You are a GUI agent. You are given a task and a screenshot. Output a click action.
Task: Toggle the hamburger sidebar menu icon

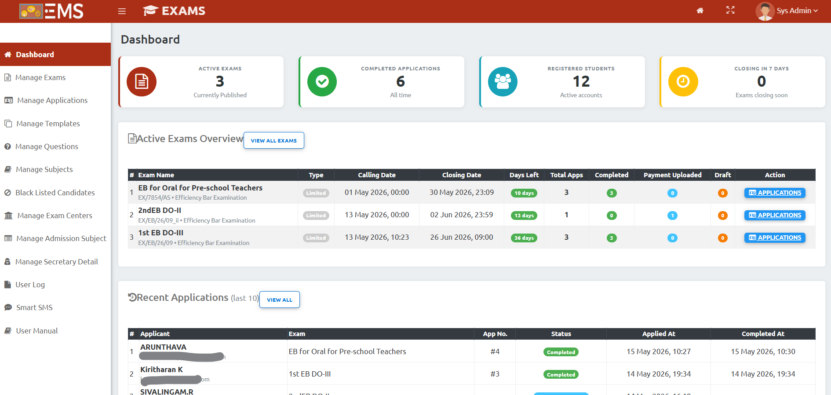pyautogui.click(x=122, y=11)
